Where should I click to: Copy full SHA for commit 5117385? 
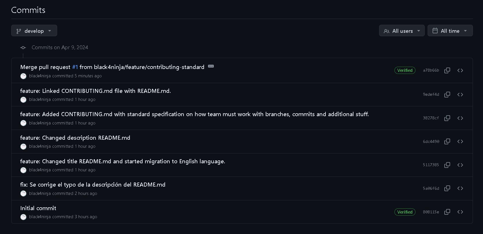pyautogui.click(x=447, y=165)
